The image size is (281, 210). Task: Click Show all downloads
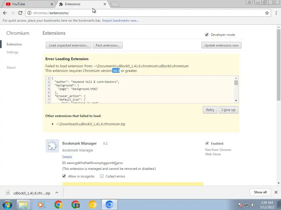(x=260, y=192)
